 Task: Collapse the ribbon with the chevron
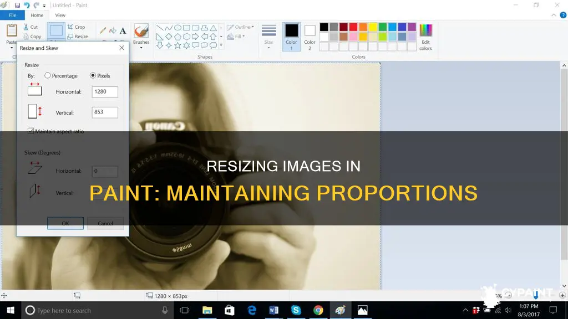click(x=554, y=15)
